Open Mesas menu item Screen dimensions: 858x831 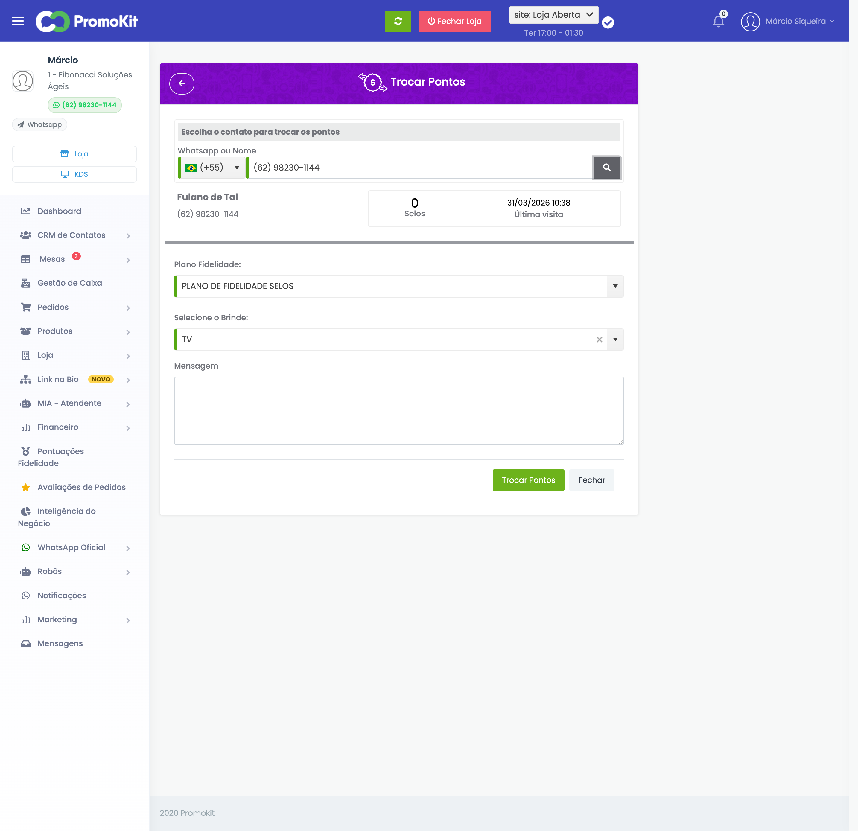(x=52, y=259)
